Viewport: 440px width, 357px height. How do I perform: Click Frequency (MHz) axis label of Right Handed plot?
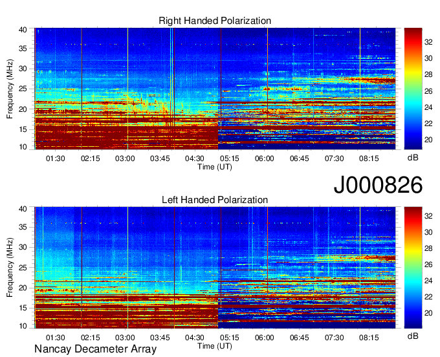(10, 89)
